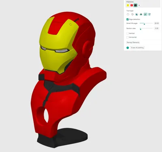Choose the smart fill tool type
Viewport: 162px width, 152px height.
145,14
